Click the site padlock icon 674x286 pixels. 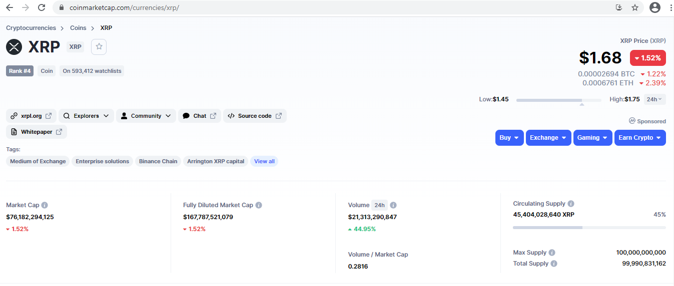tap(62, 7)
